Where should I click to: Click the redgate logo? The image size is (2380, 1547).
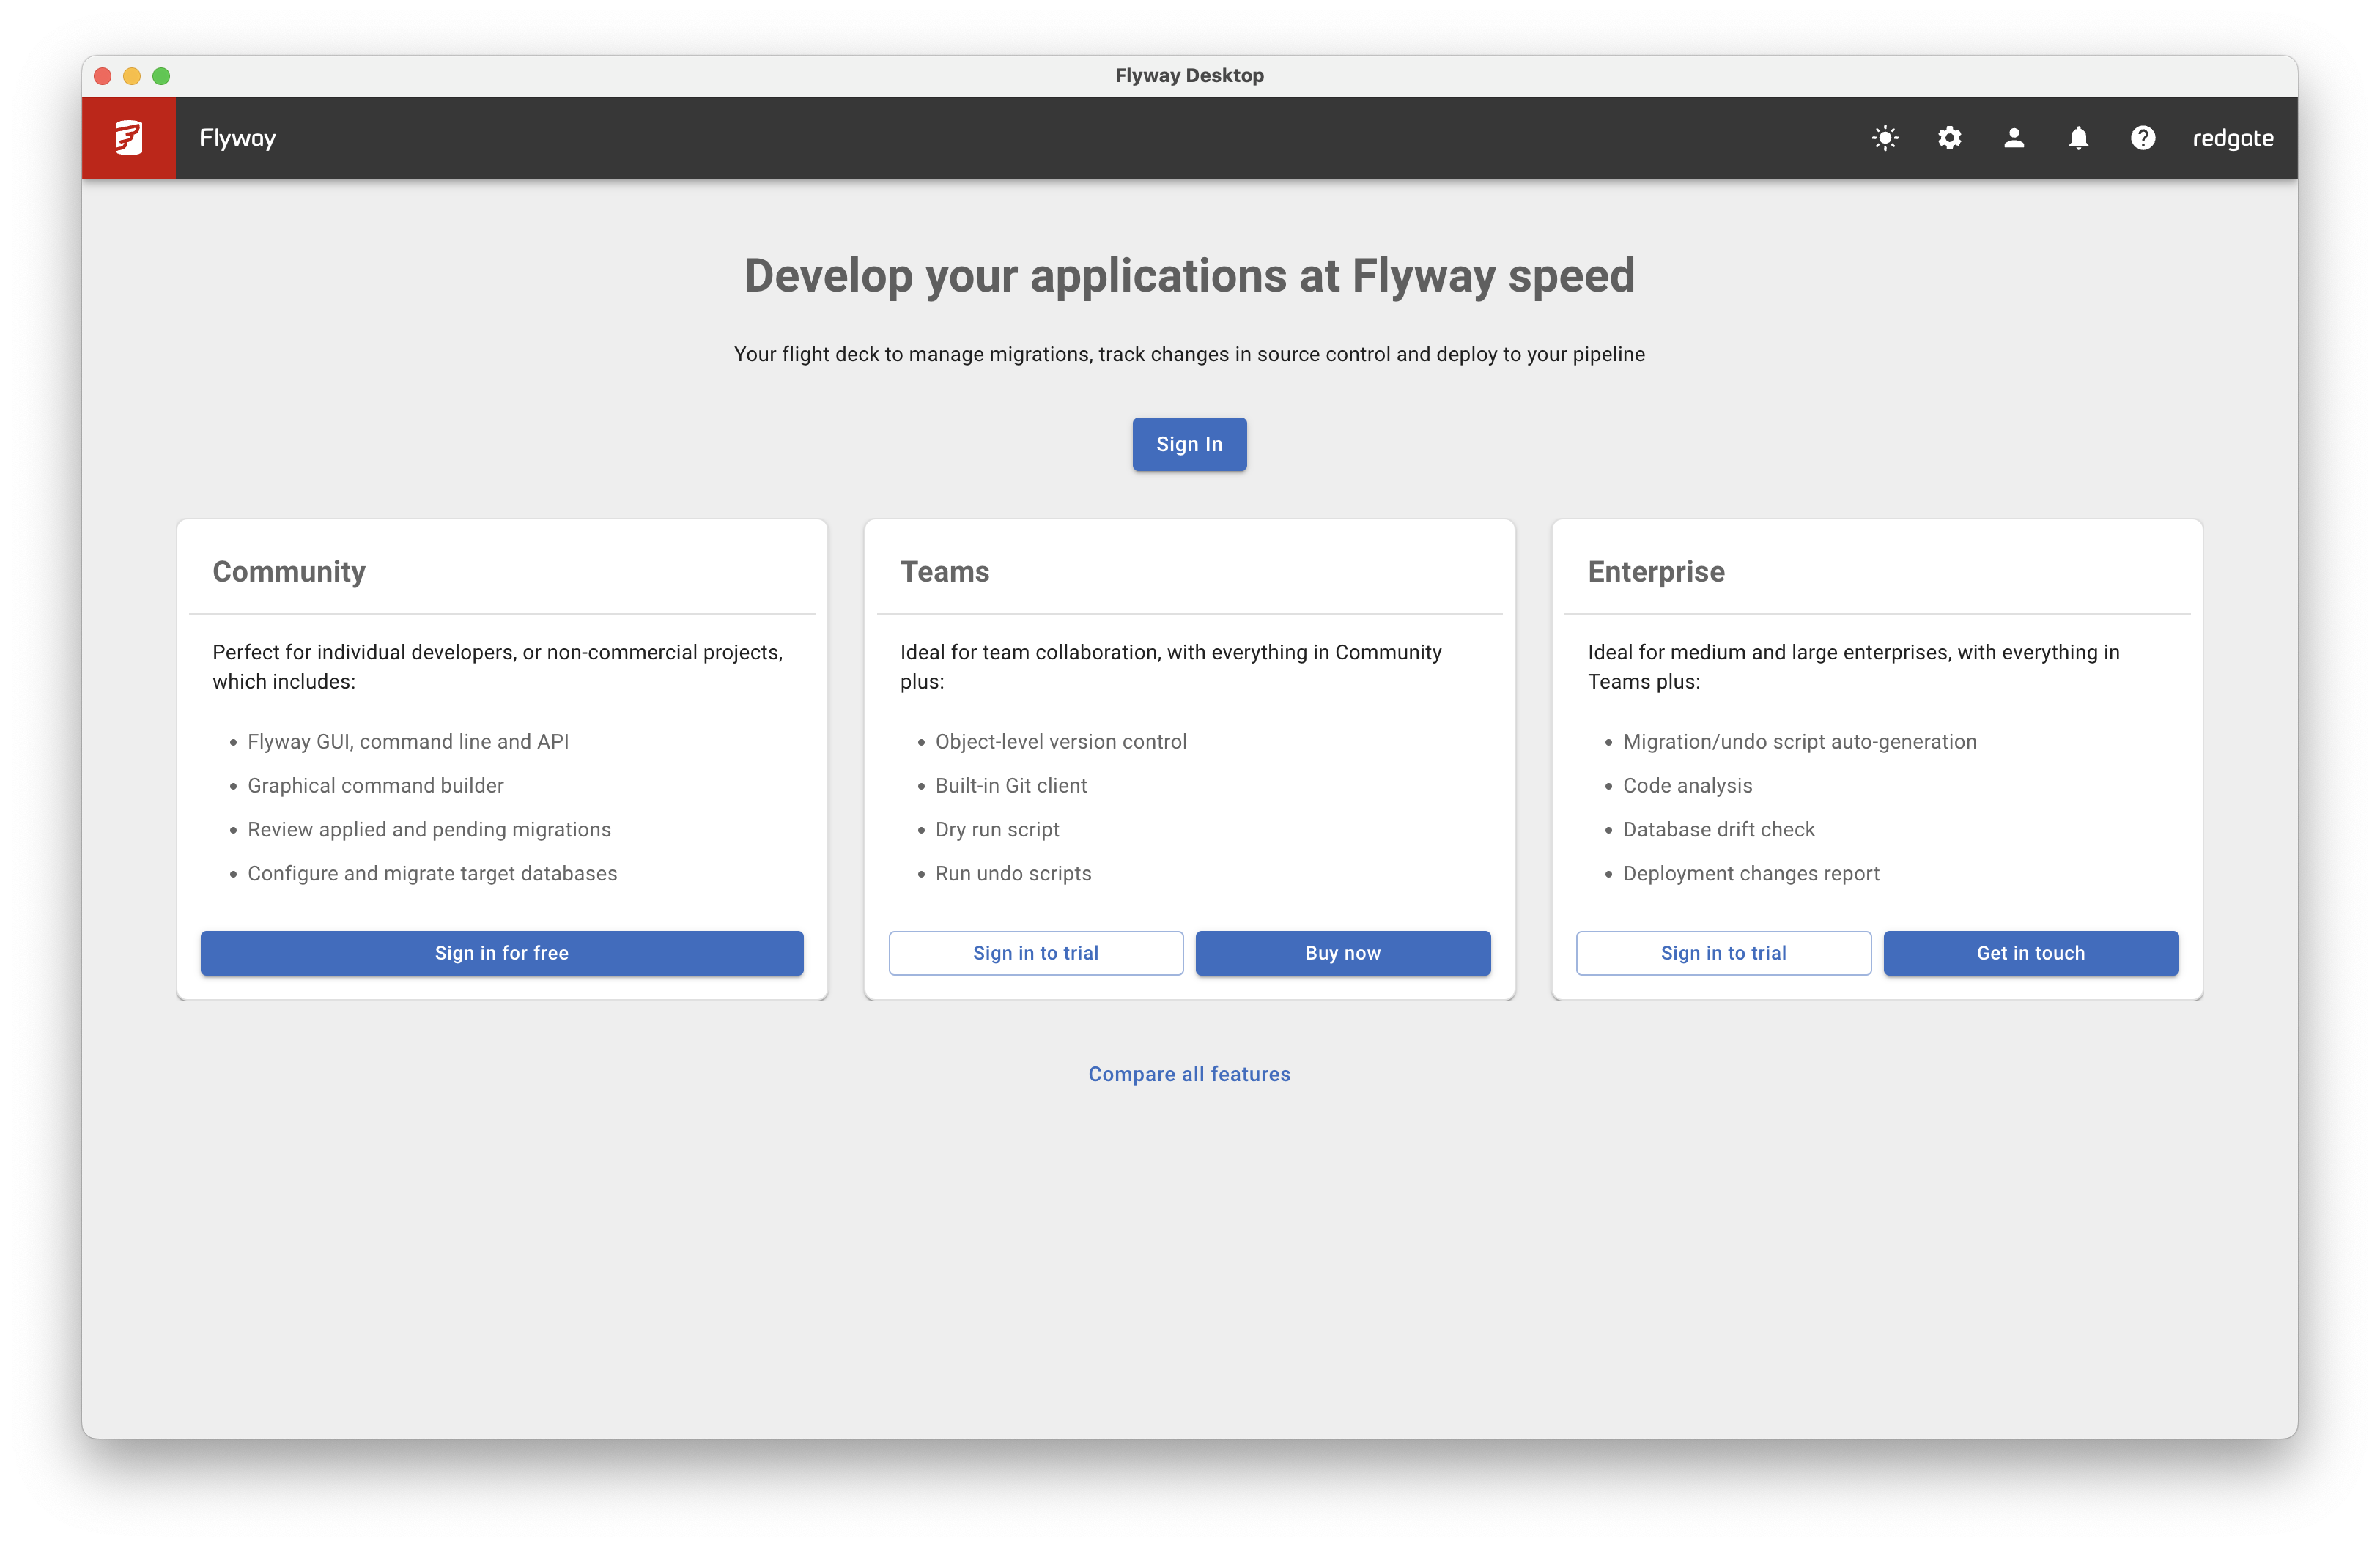[2232, 138]
